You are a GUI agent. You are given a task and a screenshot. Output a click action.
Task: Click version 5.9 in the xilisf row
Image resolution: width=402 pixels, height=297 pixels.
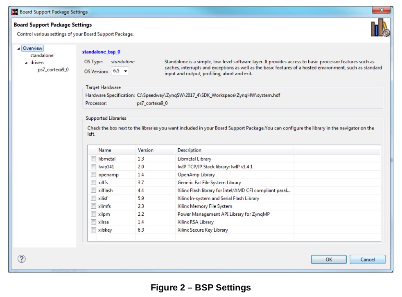pyautogui.click(x=141, y=199)
